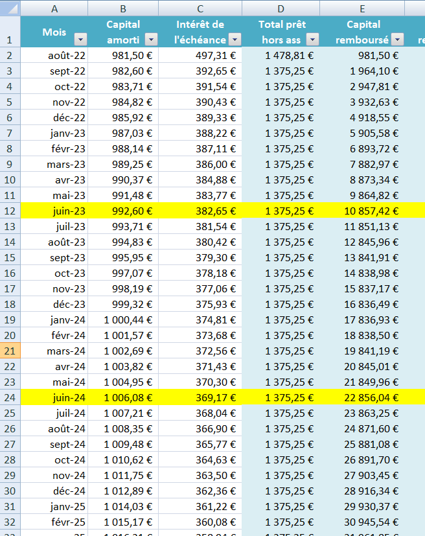Click cell 'nov-23'

tap(54, 289)
